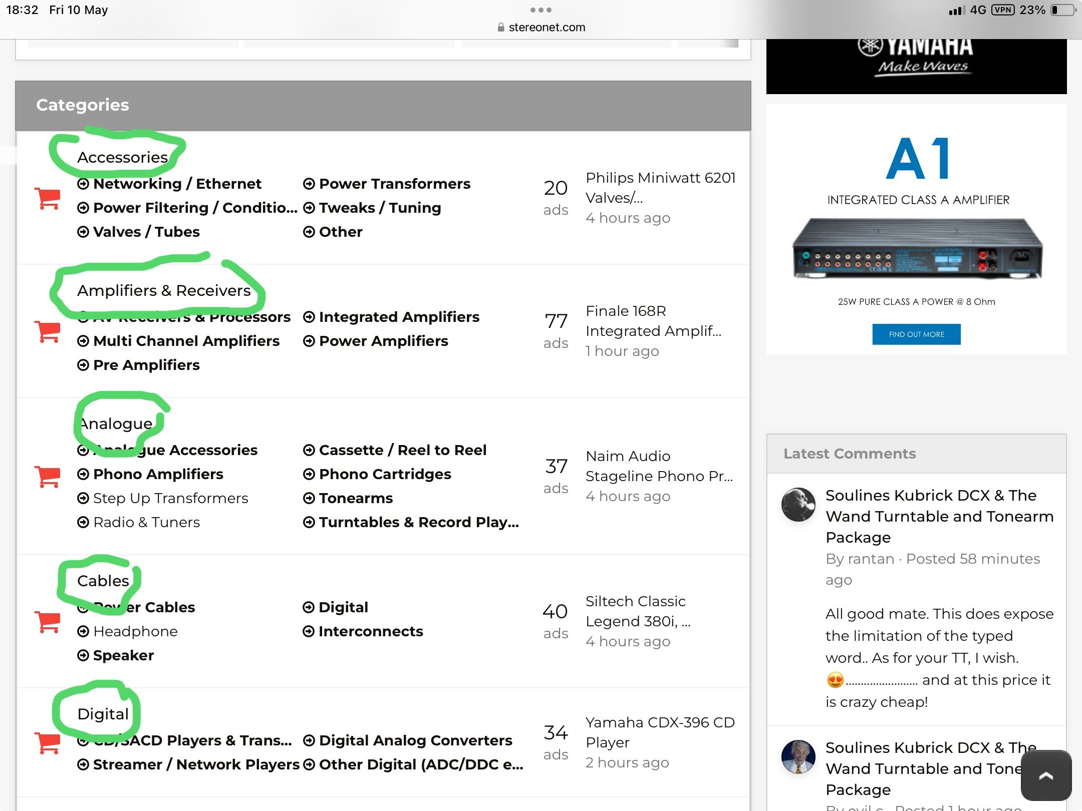1082x811 pixels.
Task: Open the Accessories category heading
Action: point(122,157)
